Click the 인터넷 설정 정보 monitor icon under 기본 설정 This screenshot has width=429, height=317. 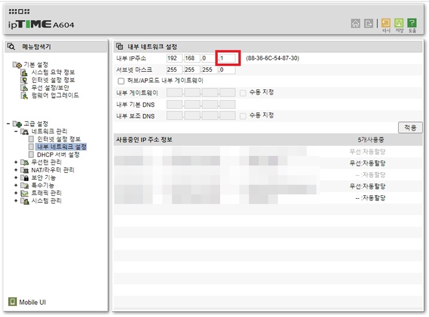pos(24,80)
